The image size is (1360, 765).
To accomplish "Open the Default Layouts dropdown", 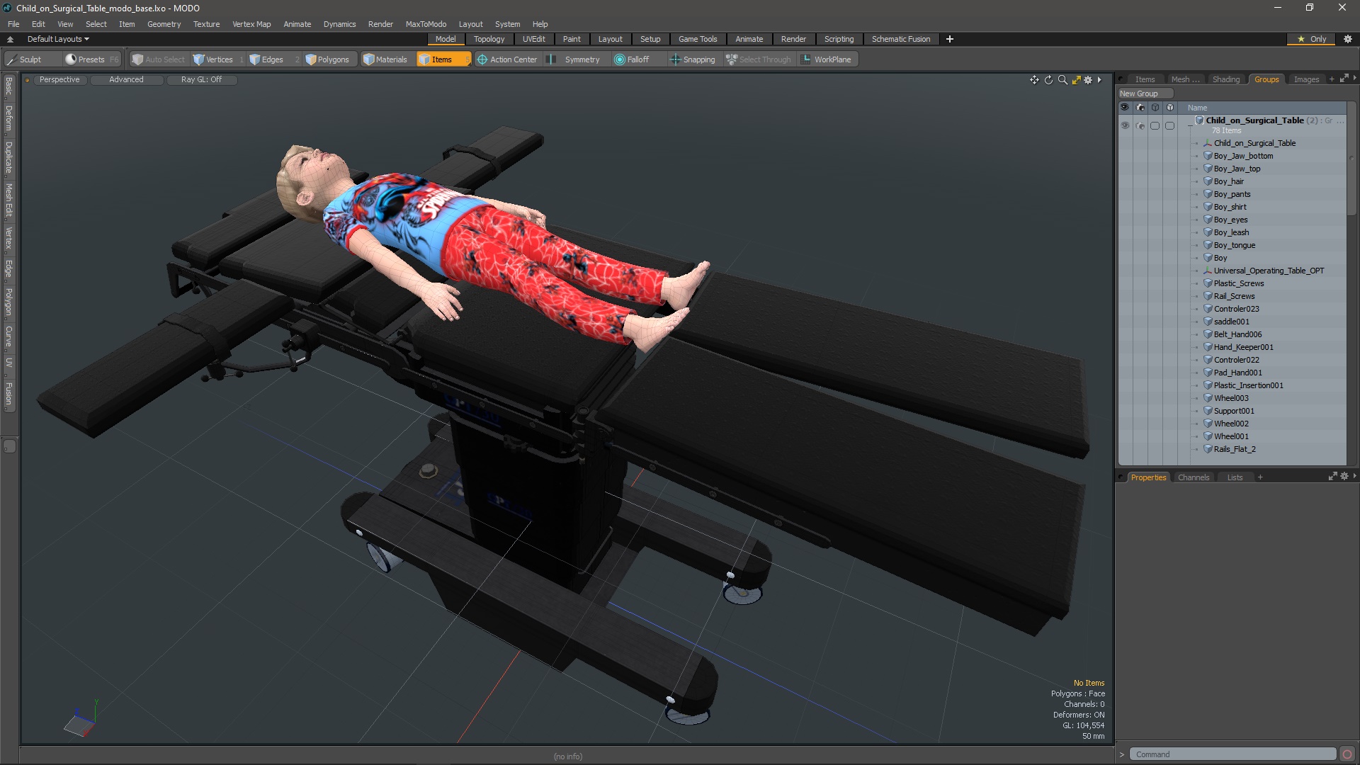I will [58, 39].
